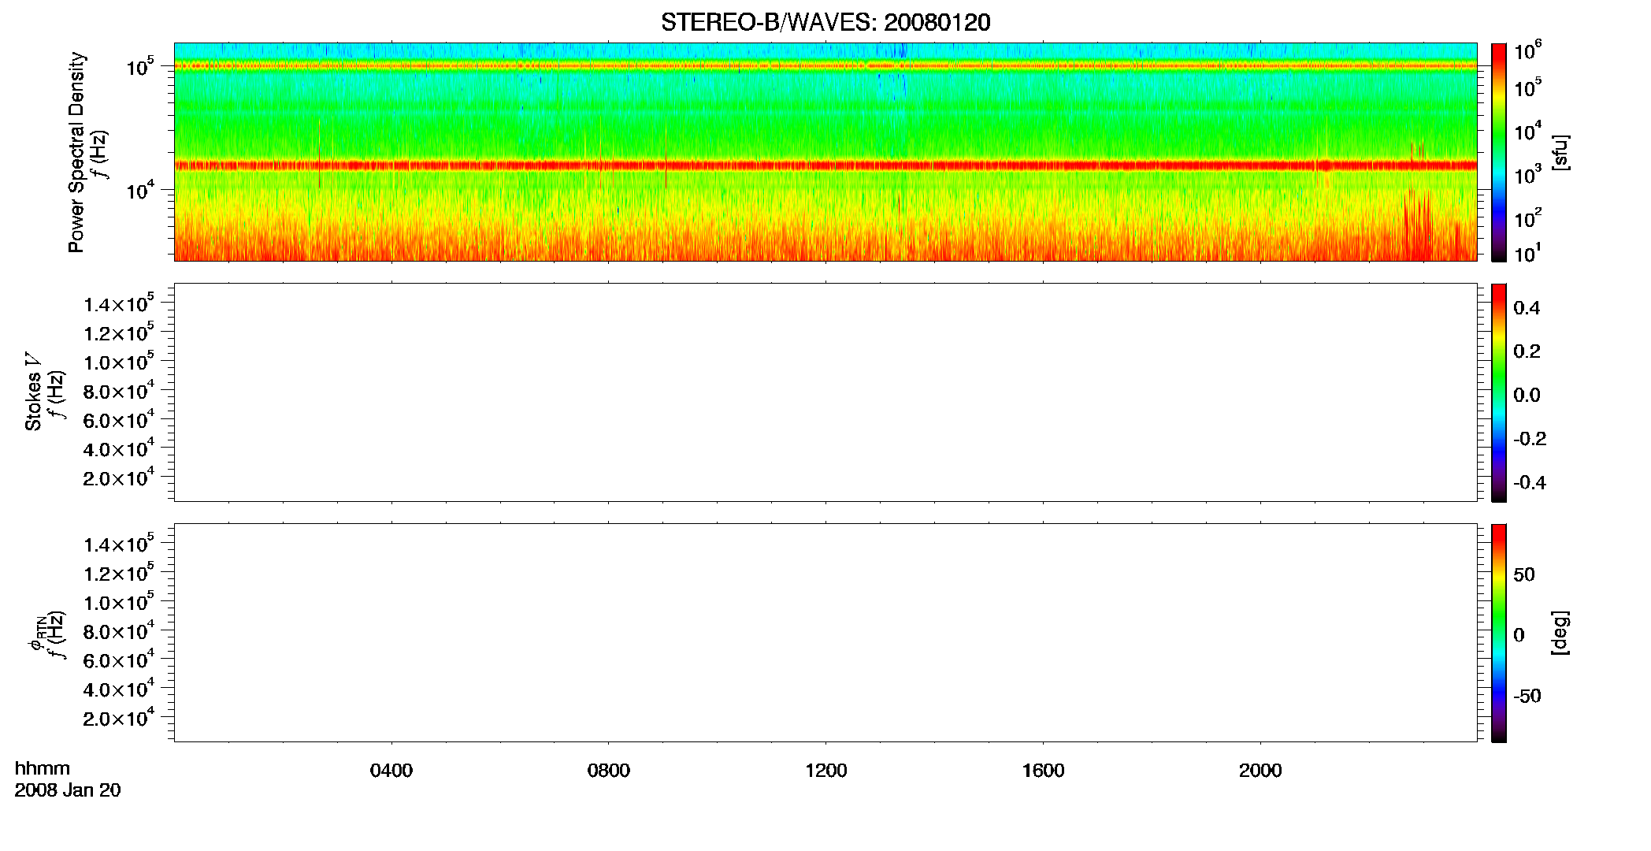Click inside the empty phi RTN panel
1651x851 pixels.
click(825, 633)
